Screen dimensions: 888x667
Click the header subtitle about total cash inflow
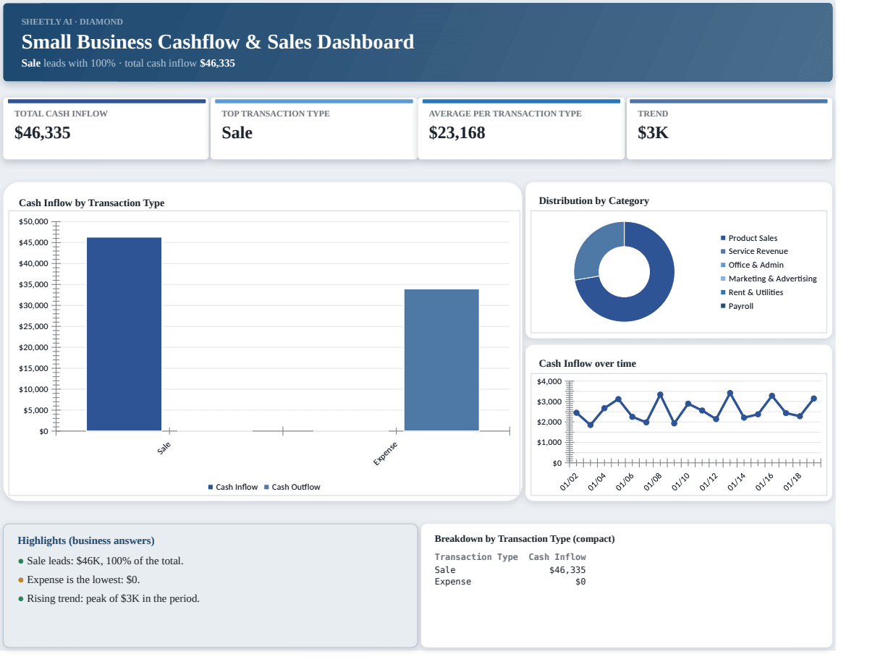click(128, 63)
